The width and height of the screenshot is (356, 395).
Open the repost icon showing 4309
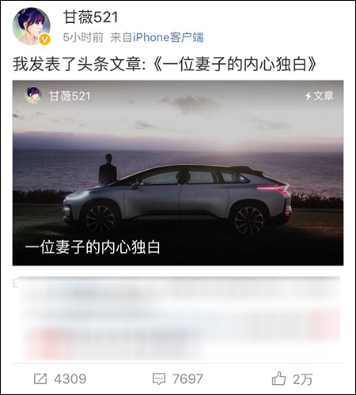tap(40, 379)
